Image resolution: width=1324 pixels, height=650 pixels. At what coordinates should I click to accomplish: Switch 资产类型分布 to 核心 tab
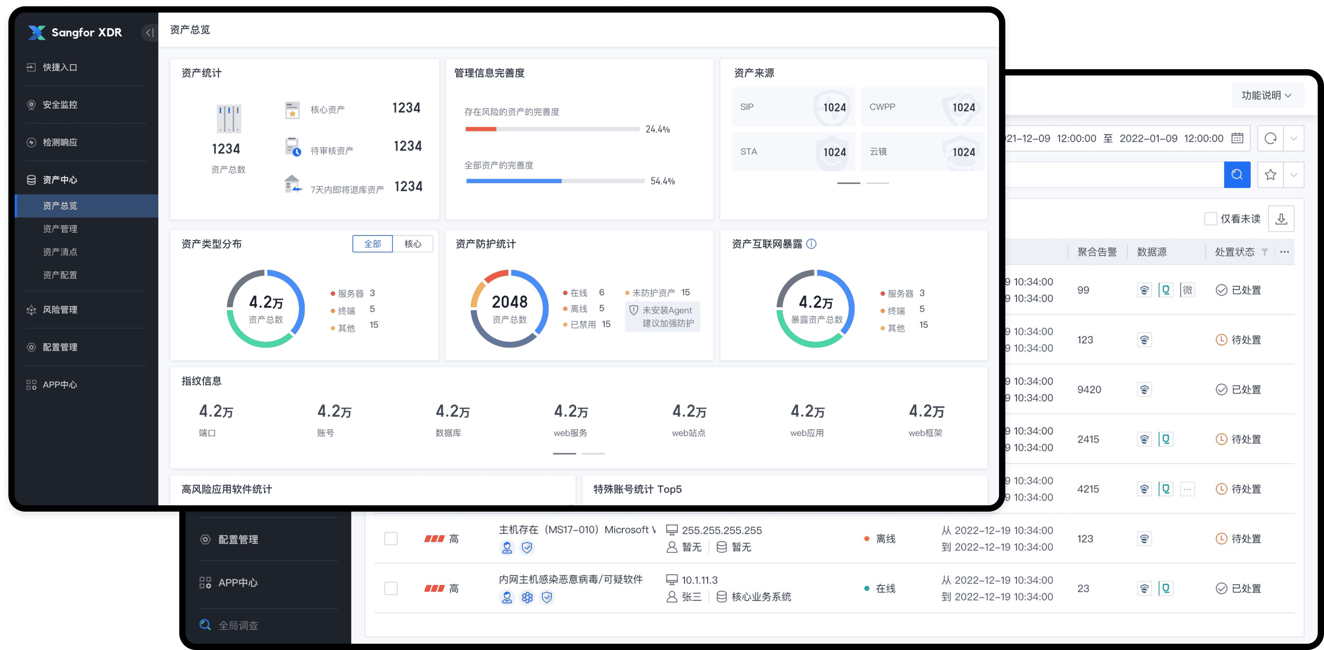[x=413, y=244]
